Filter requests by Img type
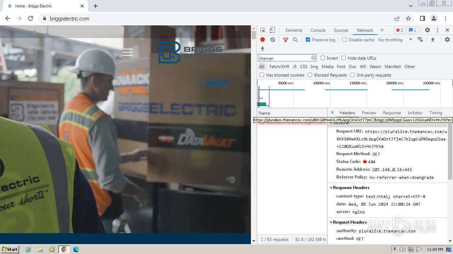Image resolution: width=453 pixels, height=254 pixels. tap(314, 67)
